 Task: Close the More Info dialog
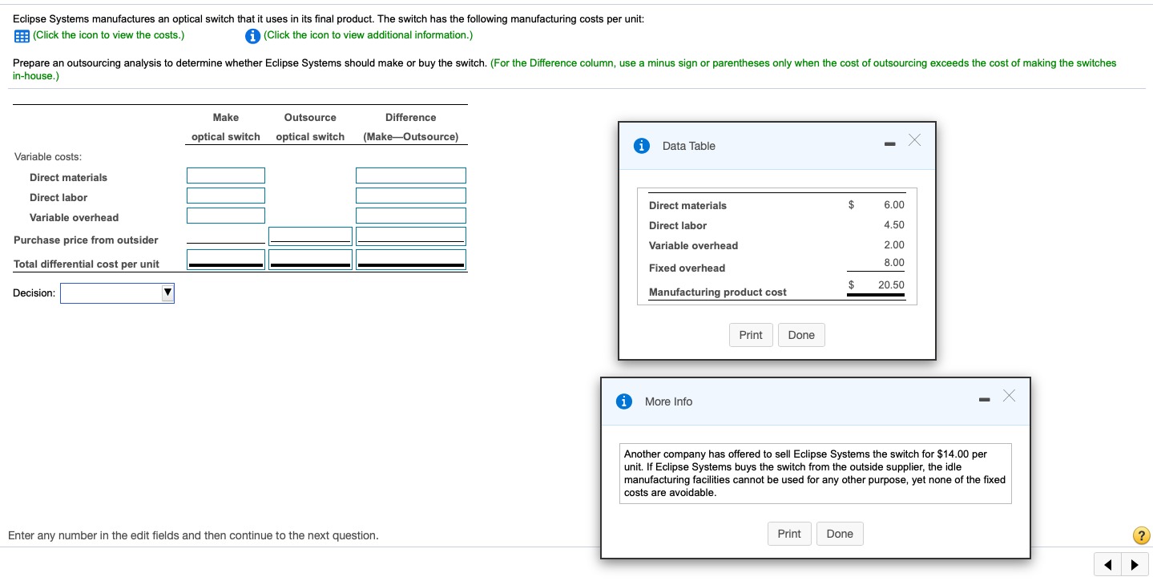click(x=1009, y=396)
